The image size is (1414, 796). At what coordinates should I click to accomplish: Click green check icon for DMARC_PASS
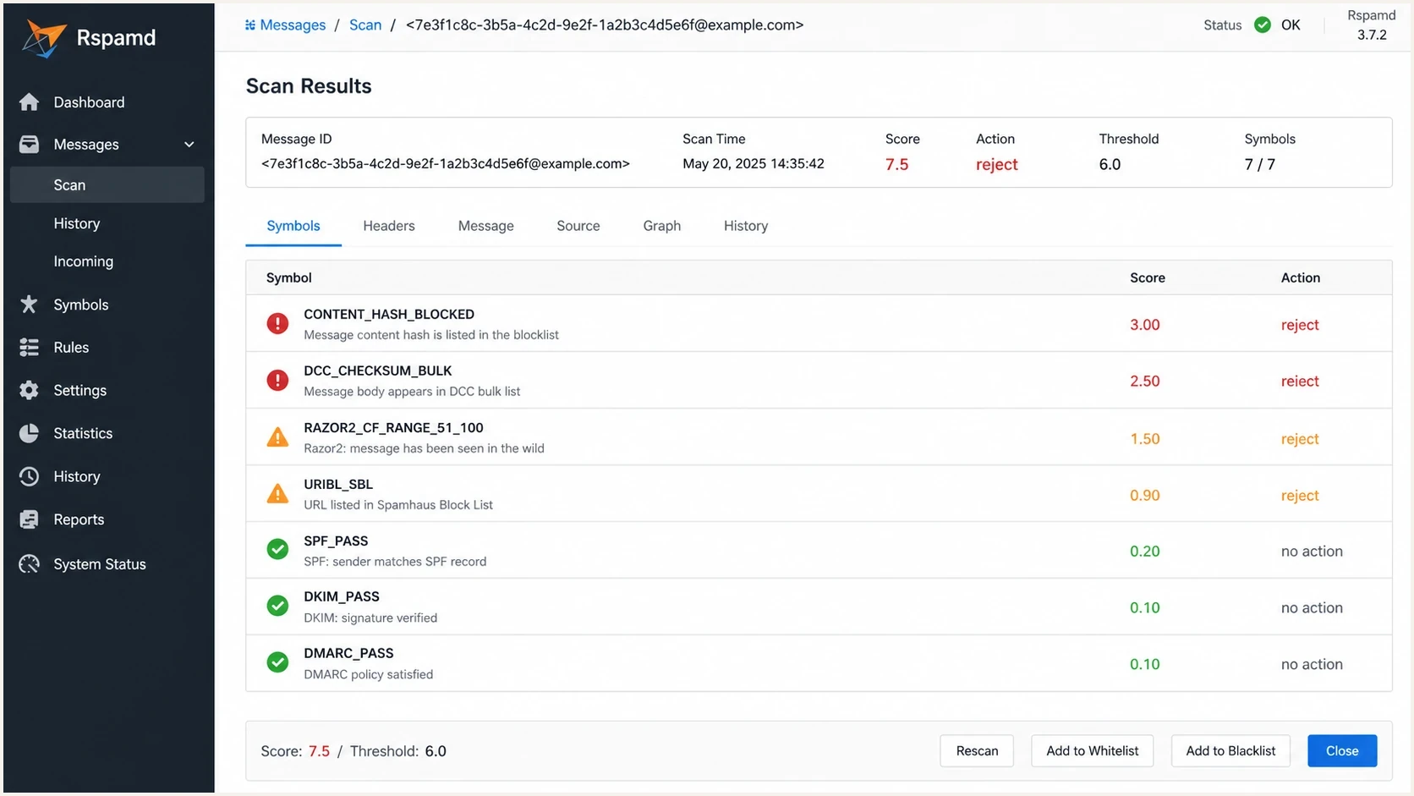[x=277, y=662]
